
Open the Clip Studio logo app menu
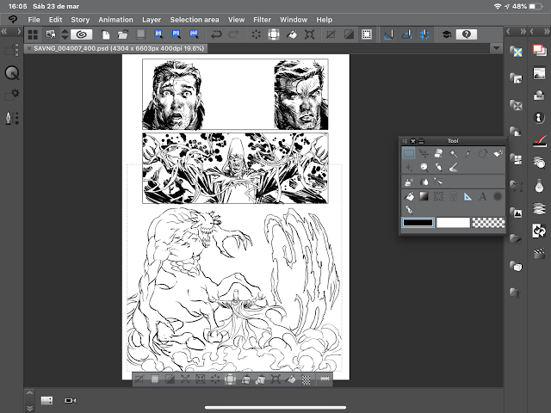point(13,19)
